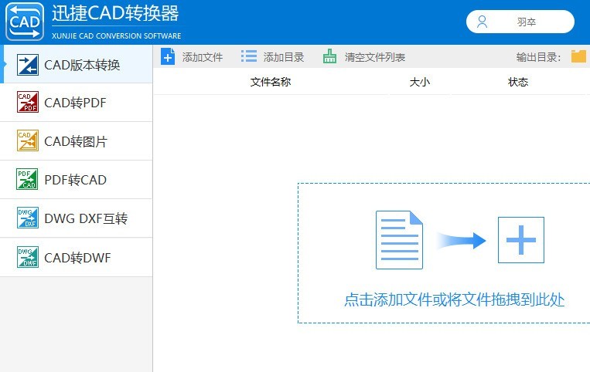Switch to CAD转DWF mode

(77, 258)
